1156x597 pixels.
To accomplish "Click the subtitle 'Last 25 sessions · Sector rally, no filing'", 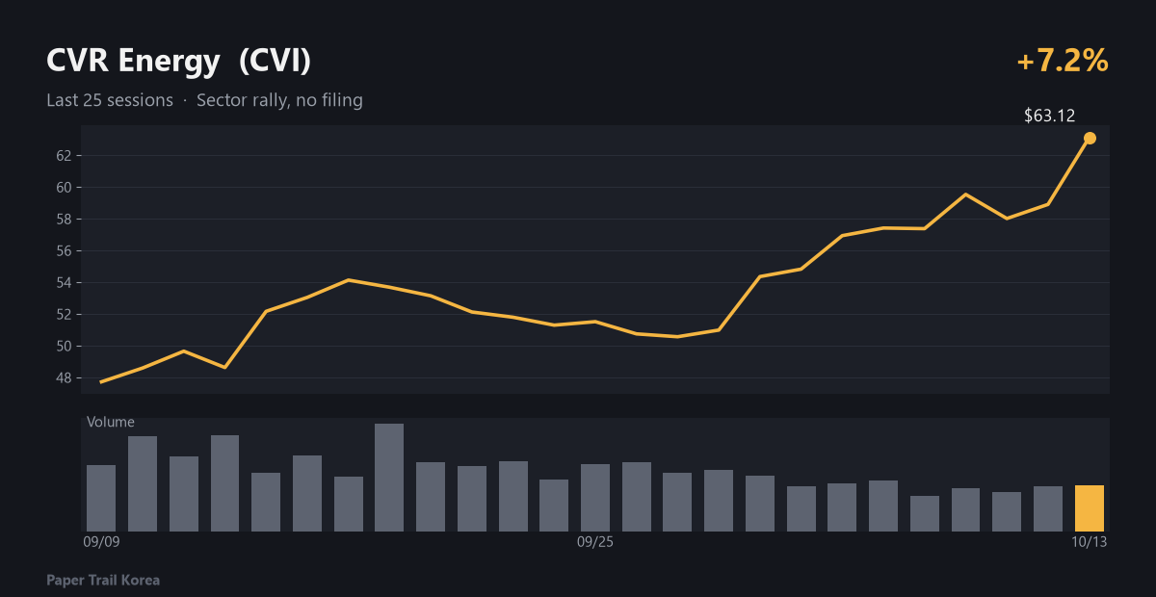I will tap(204, 100).
